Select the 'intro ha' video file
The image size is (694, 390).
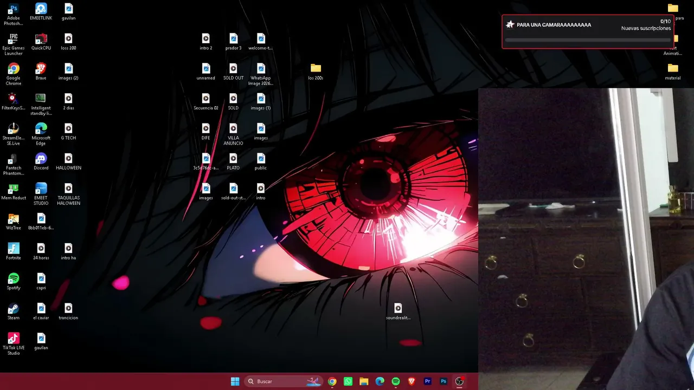(68, 251)
